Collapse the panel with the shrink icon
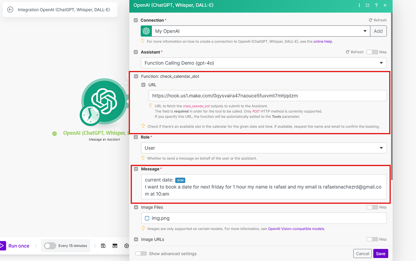The image size is (416, 261). pyautogui.click(x=368, y=5)
